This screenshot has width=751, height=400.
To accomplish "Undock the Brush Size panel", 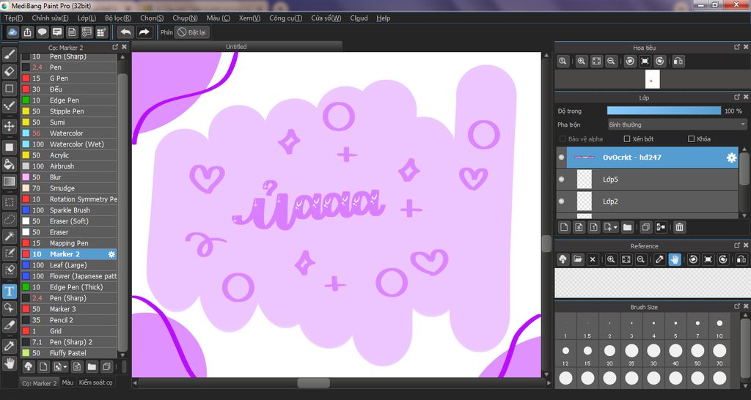I will point(736,306).
